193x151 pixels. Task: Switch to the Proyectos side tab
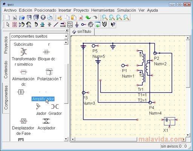[6, 45]
